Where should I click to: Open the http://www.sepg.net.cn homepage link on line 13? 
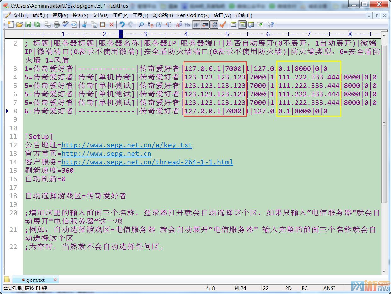pos(106,154)
